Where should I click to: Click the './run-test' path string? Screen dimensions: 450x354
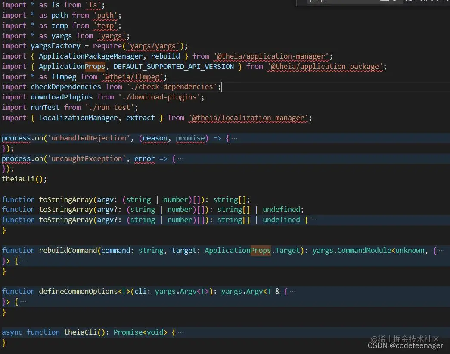click(x=109, y=107)
